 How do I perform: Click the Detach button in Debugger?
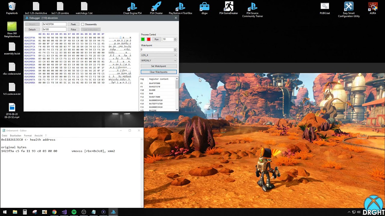click(32, 29)
